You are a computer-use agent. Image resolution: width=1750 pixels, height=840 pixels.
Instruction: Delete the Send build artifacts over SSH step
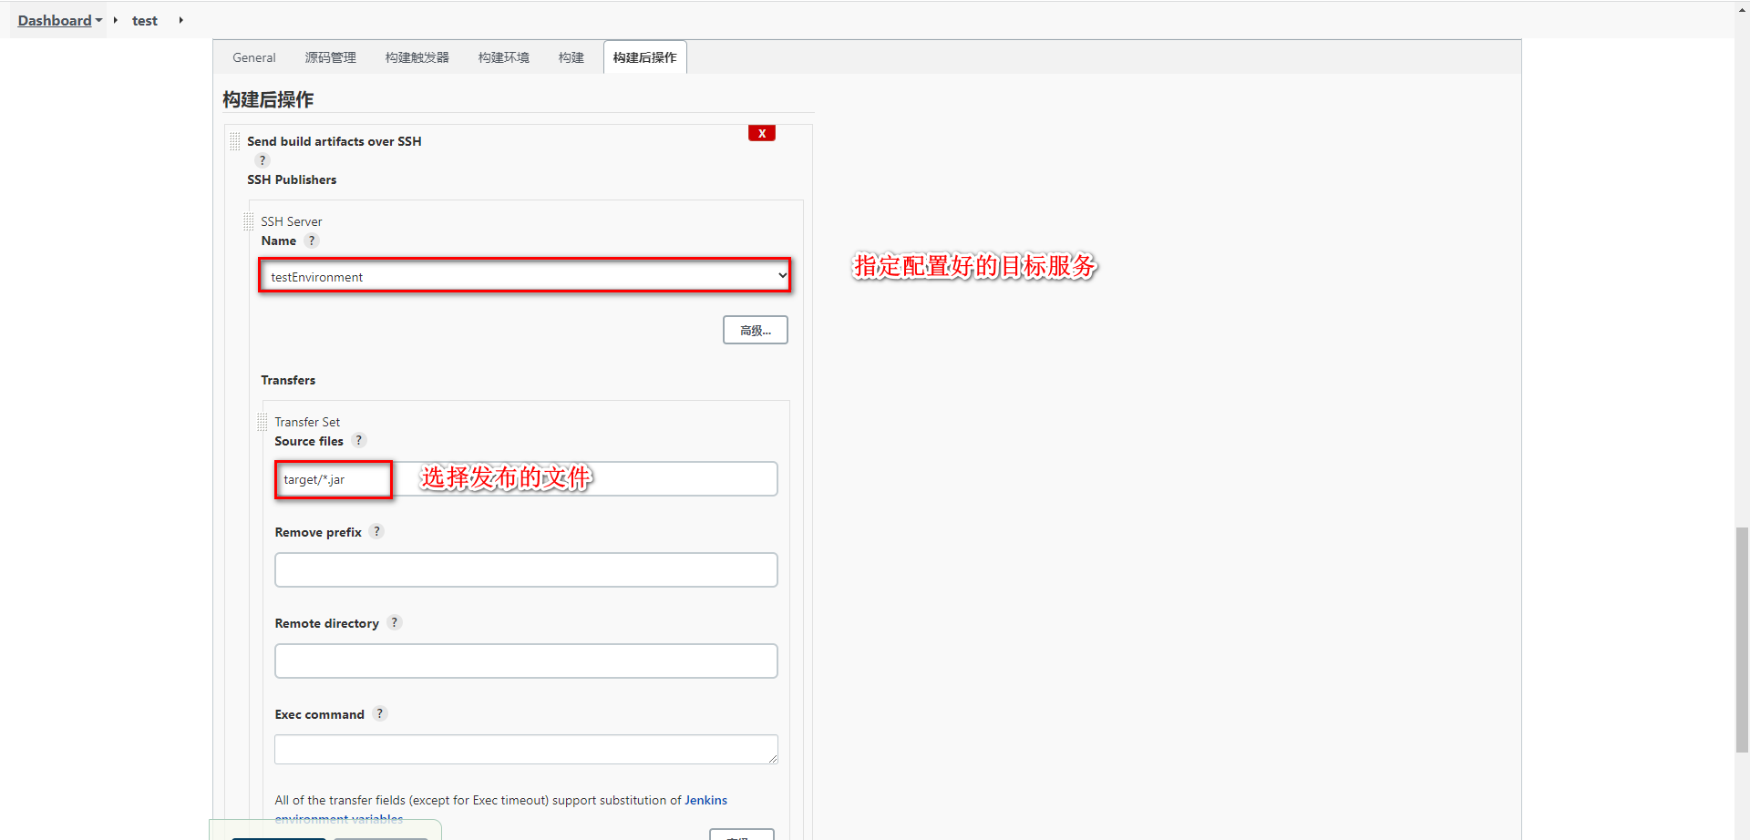[762, 133]
